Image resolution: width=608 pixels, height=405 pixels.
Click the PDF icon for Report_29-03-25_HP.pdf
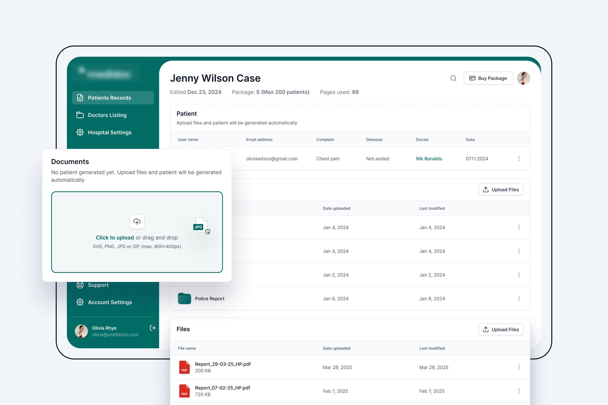tap(184, 367)
